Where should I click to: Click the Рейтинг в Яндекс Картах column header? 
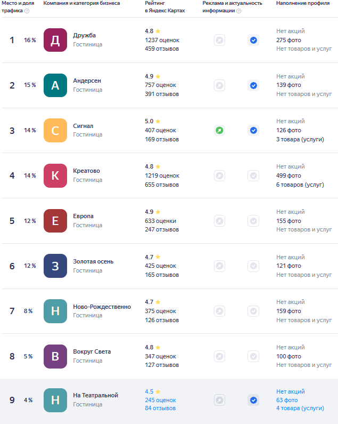tap(165, 7)
